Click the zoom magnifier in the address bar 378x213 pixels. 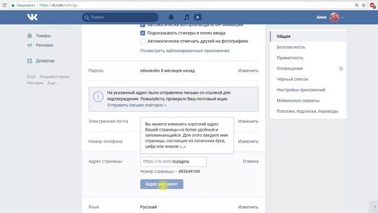[357, 5]
